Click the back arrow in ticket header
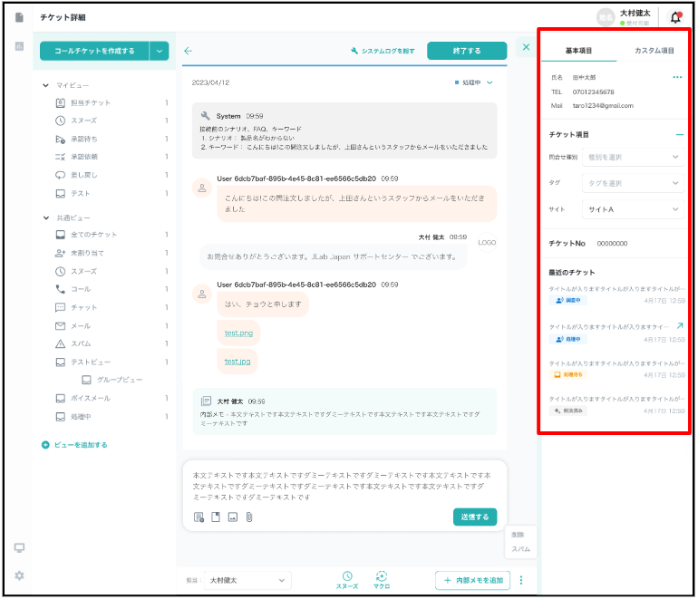This screenshot has height=599, width=698. tap(189, 51)
